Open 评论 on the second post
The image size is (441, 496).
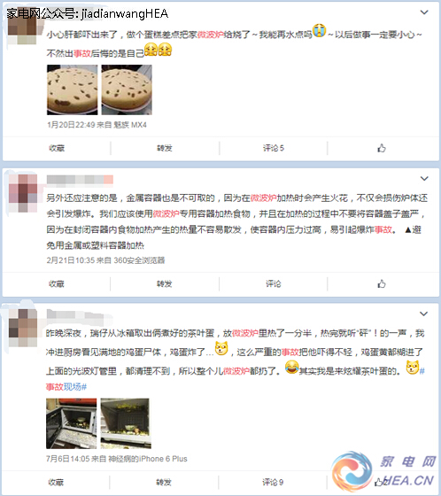(274, 283)
